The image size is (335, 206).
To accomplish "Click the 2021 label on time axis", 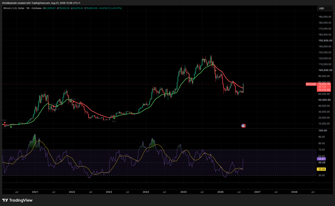I will pyautogui.click(x=35, y=192).
